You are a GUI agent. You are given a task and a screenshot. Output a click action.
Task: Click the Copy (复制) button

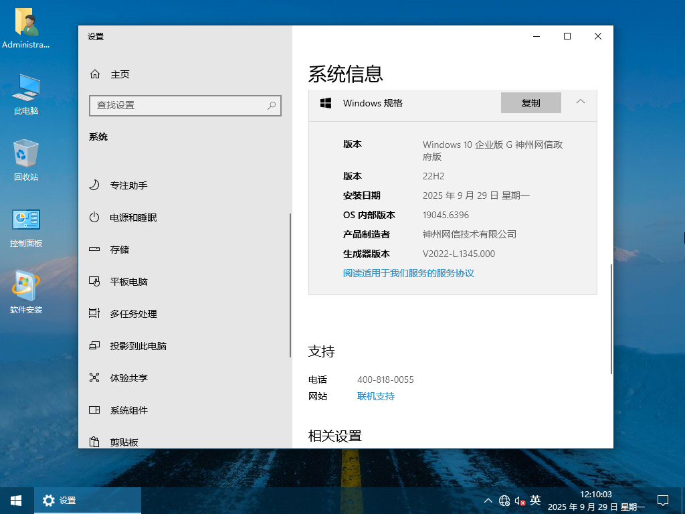pyautogui.click(x=530, y=103)
